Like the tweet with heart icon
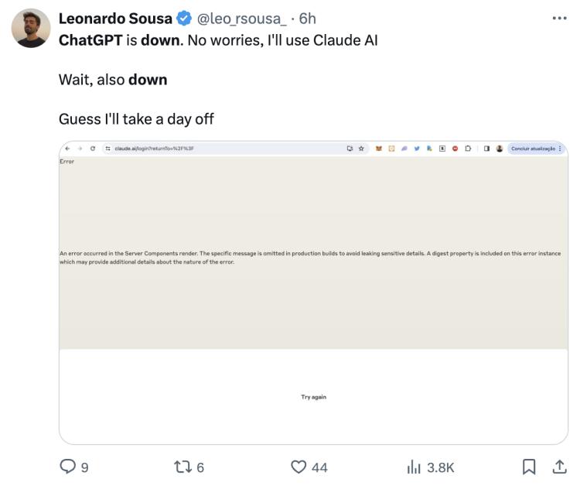Image resolution: width=580 pixels, height=486 pixels. point(299,467)
